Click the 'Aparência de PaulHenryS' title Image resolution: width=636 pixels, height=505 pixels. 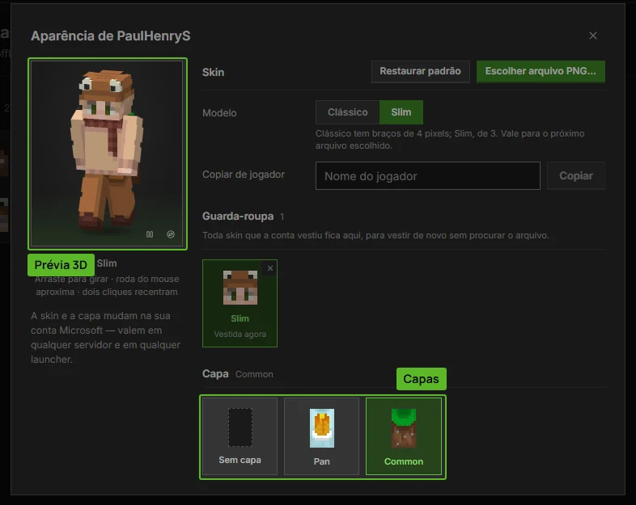(111, 36)
